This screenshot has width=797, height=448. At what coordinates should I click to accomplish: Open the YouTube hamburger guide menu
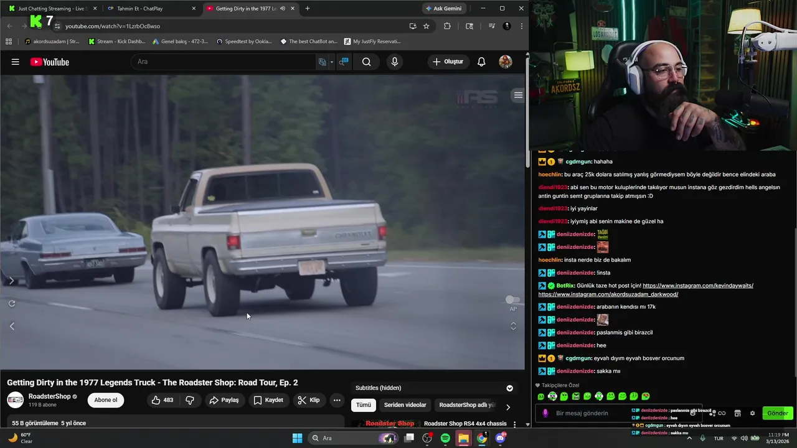[x=15, y=62]
